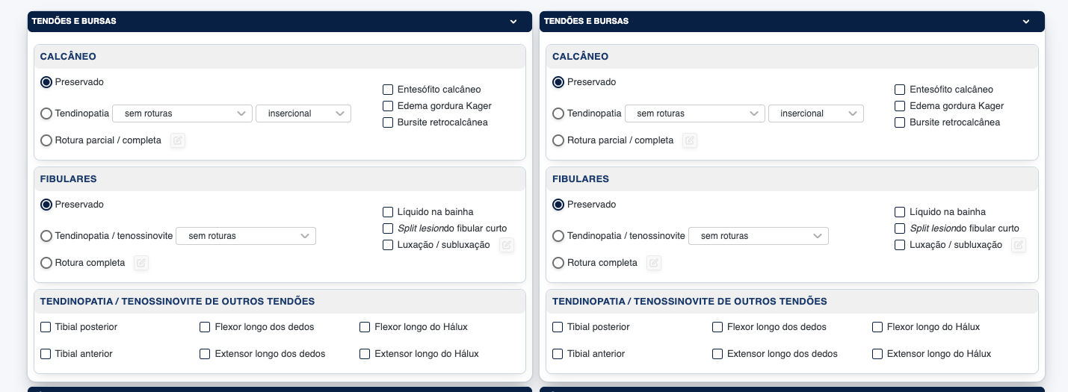The height and width of the screenshot is (392, 1068).
Task: Check Extensor longo dos dedos in left panel
Action: [205, 354]
